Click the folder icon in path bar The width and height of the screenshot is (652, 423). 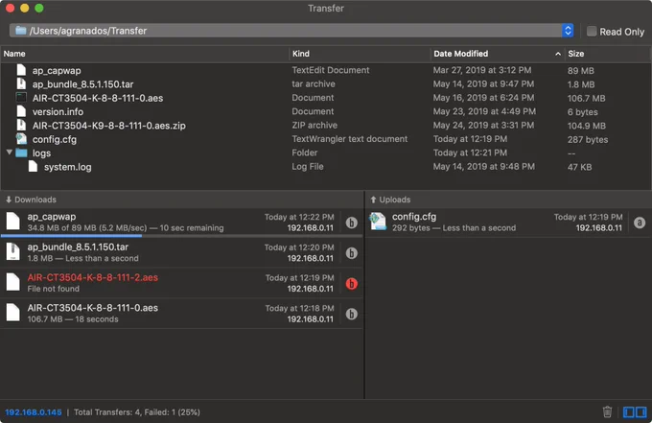coord(21,31)
